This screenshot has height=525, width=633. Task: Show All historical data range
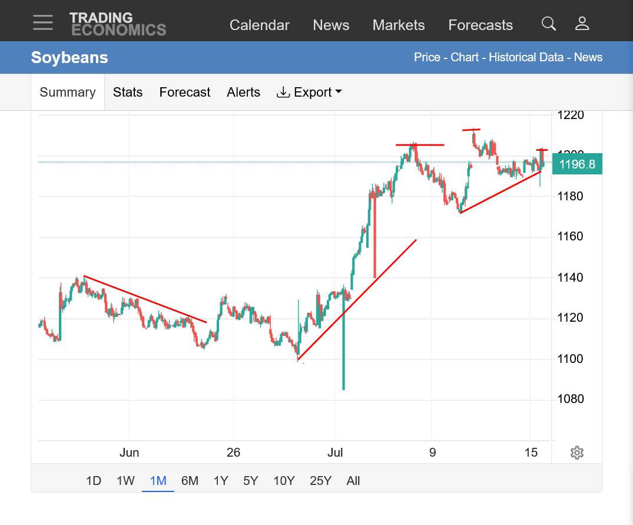click(x=353, y=481)
